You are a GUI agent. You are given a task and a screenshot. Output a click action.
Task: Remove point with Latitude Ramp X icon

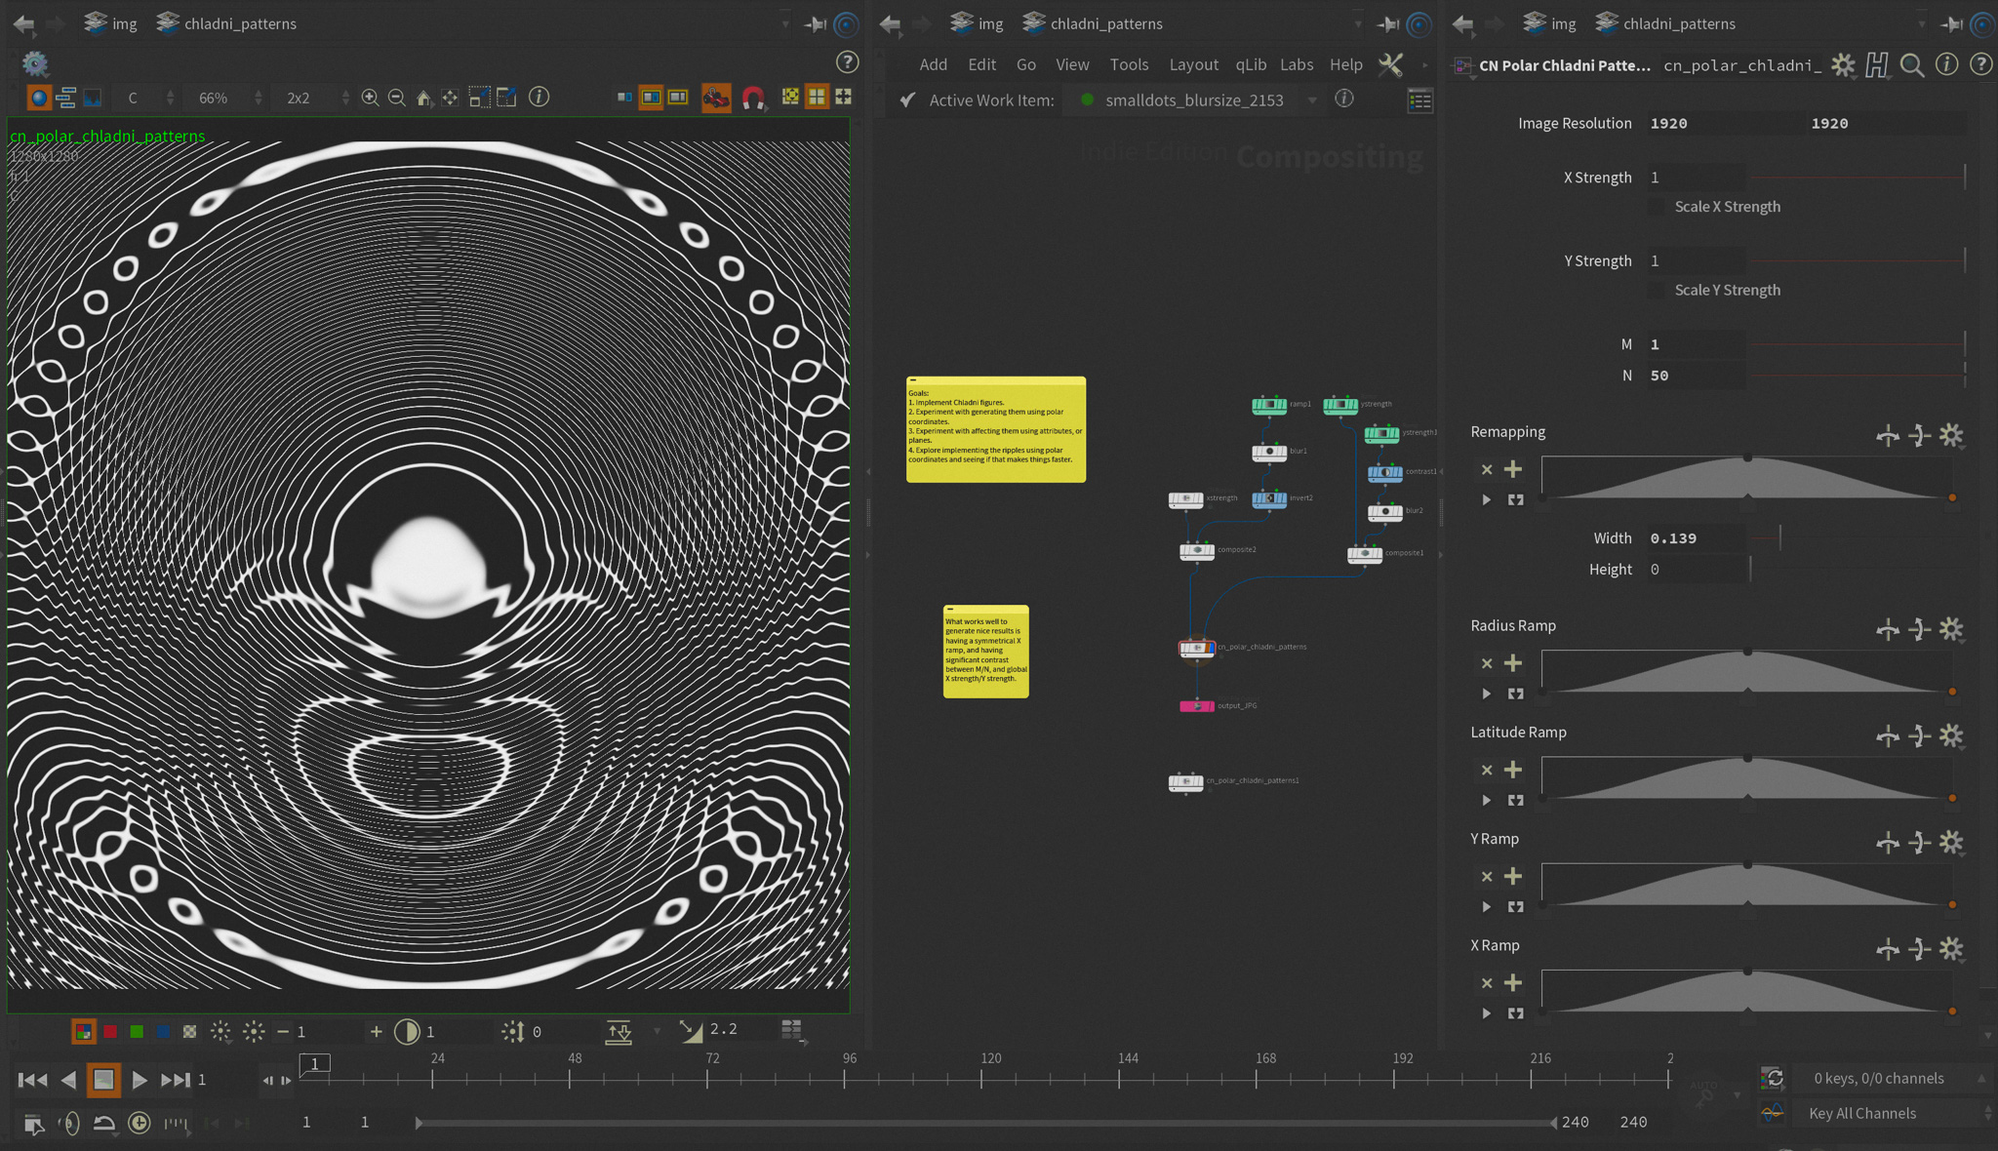click(x=1487, y=770)
